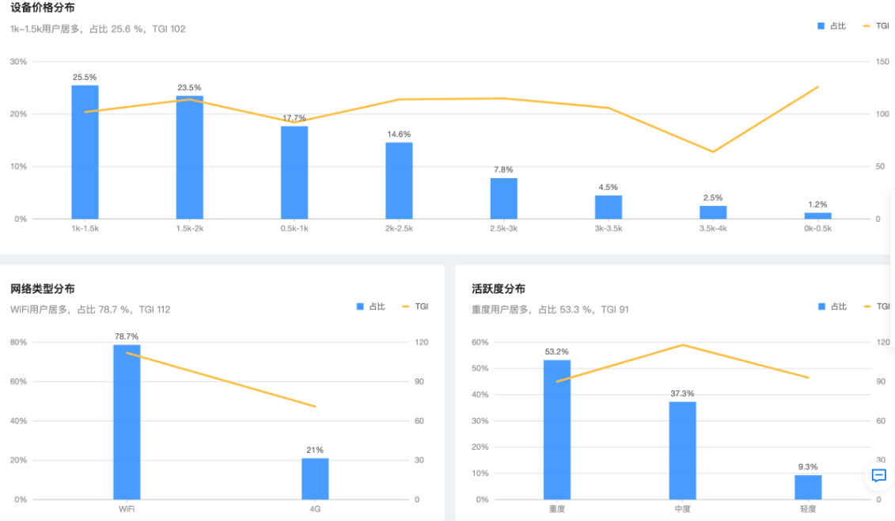The width and height of the screenshot is (895, 521).
Task: Open the 设备价格分布 chart title
Action: tap(41, 9)
